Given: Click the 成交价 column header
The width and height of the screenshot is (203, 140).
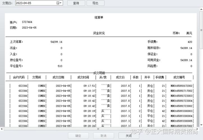Looking at the screenshot, I should (121, 78).
